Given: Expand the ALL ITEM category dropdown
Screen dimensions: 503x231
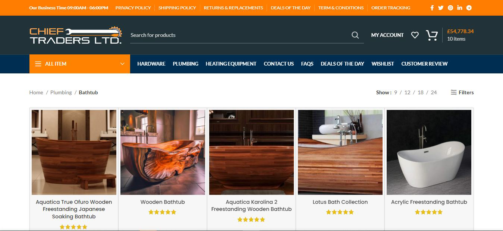Looking at the screenshot, I should click(x=80, y=64).
